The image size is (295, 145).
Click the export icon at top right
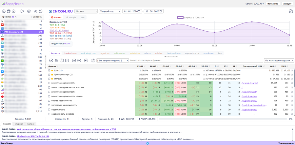pyautogui.click(x=291, y=11)
